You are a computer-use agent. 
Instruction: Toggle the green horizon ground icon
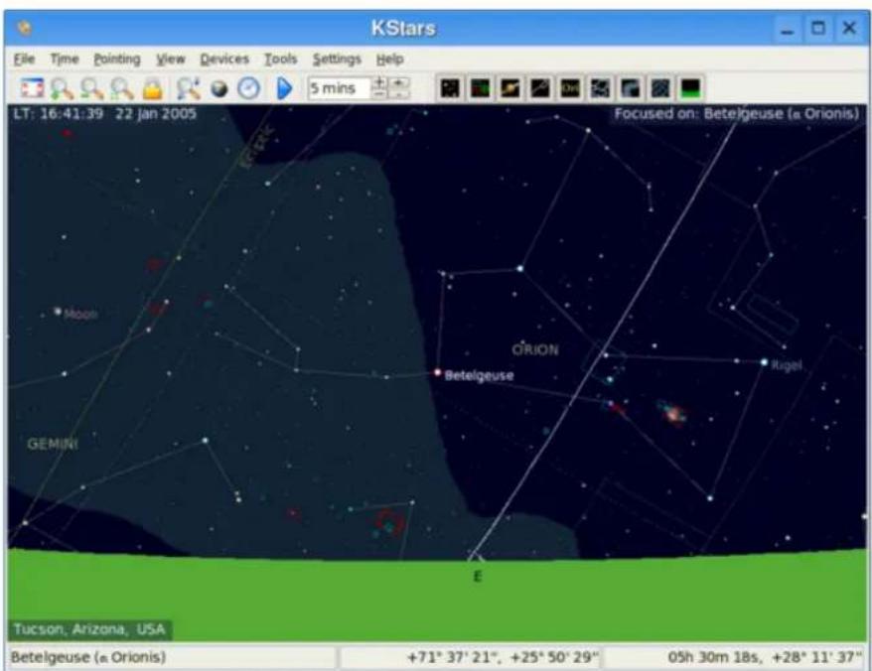690,87
